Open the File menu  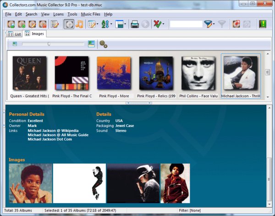coord(8,14)
